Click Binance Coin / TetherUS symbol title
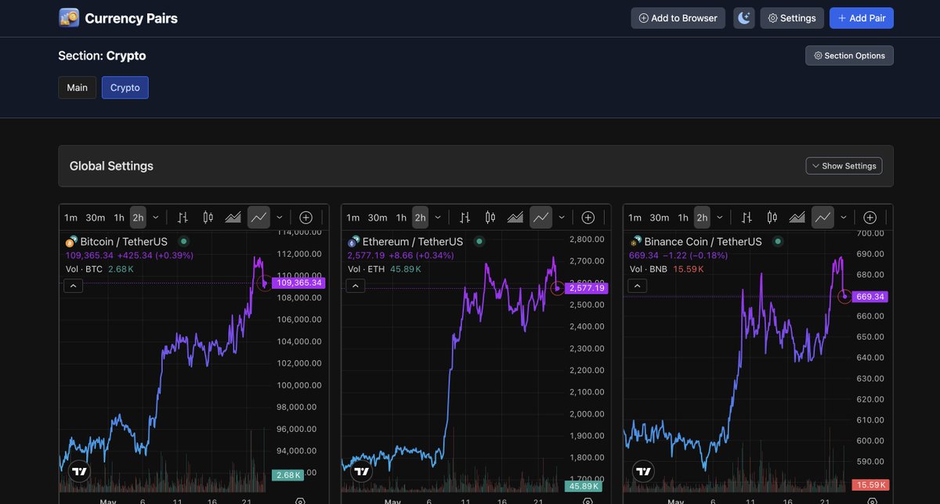The image size is (940, 504). [703, 242]
